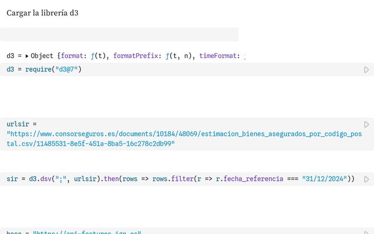
Task: Click "formatPrefix" in the d3 output
Action: point(135,56)
